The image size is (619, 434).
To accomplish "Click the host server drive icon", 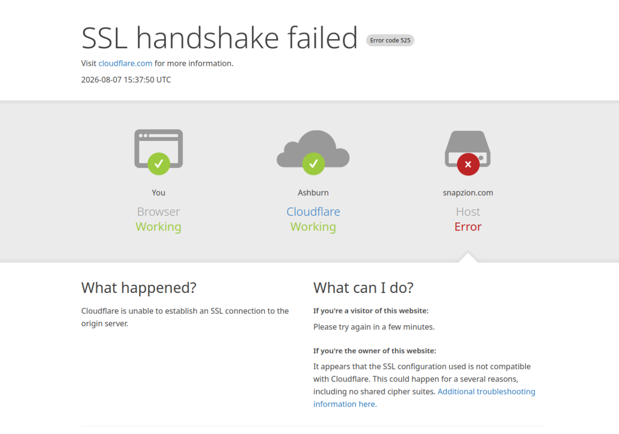I will coord(468,149).
